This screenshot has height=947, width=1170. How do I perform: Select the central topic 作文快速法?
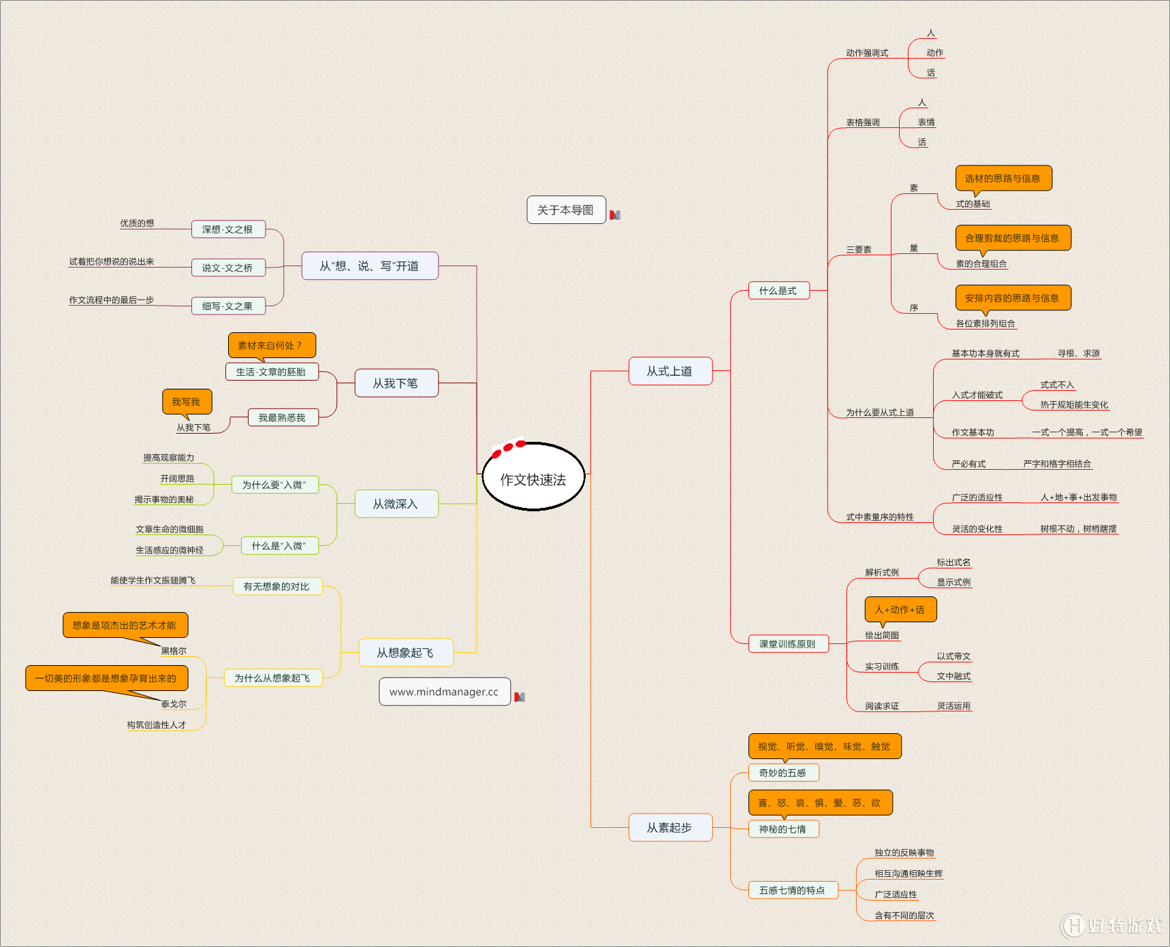tap(533, 477)
